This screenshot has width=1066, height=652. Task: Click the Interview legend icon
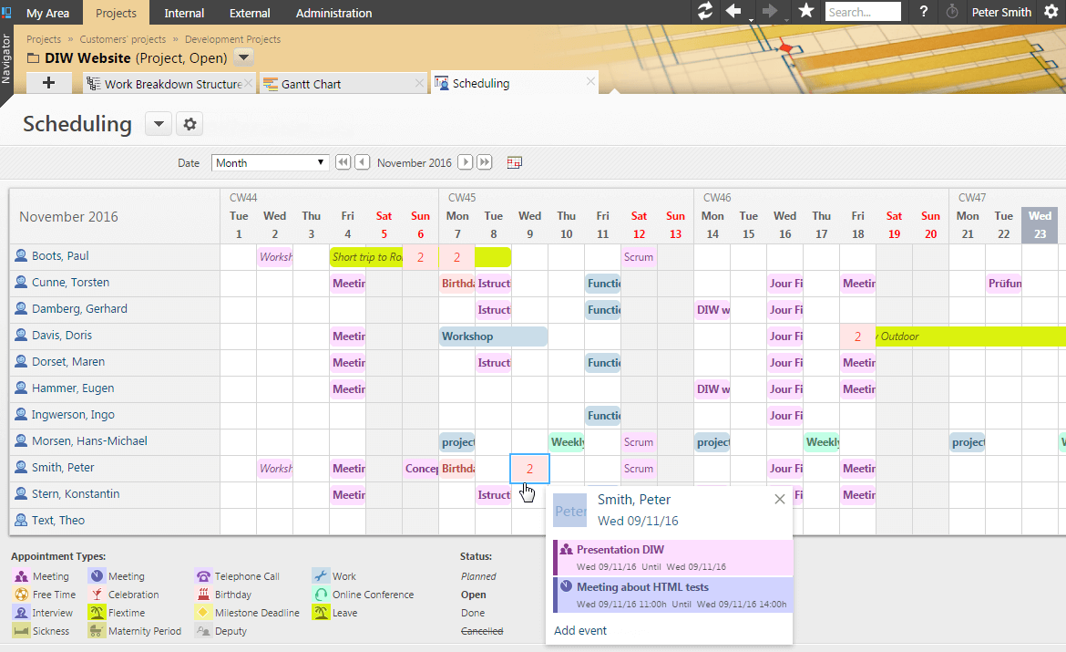22,613
